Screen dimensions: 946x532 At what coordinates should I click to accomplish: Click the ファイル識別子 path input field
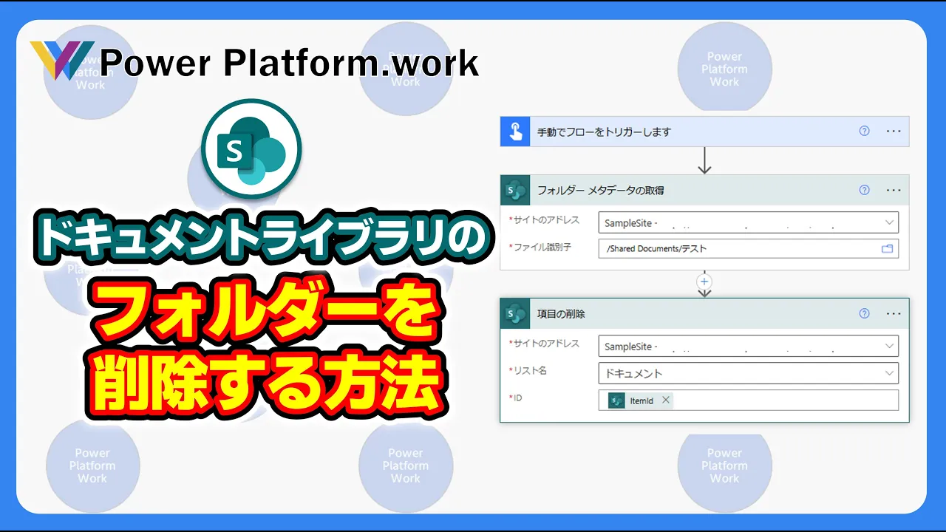749,249
